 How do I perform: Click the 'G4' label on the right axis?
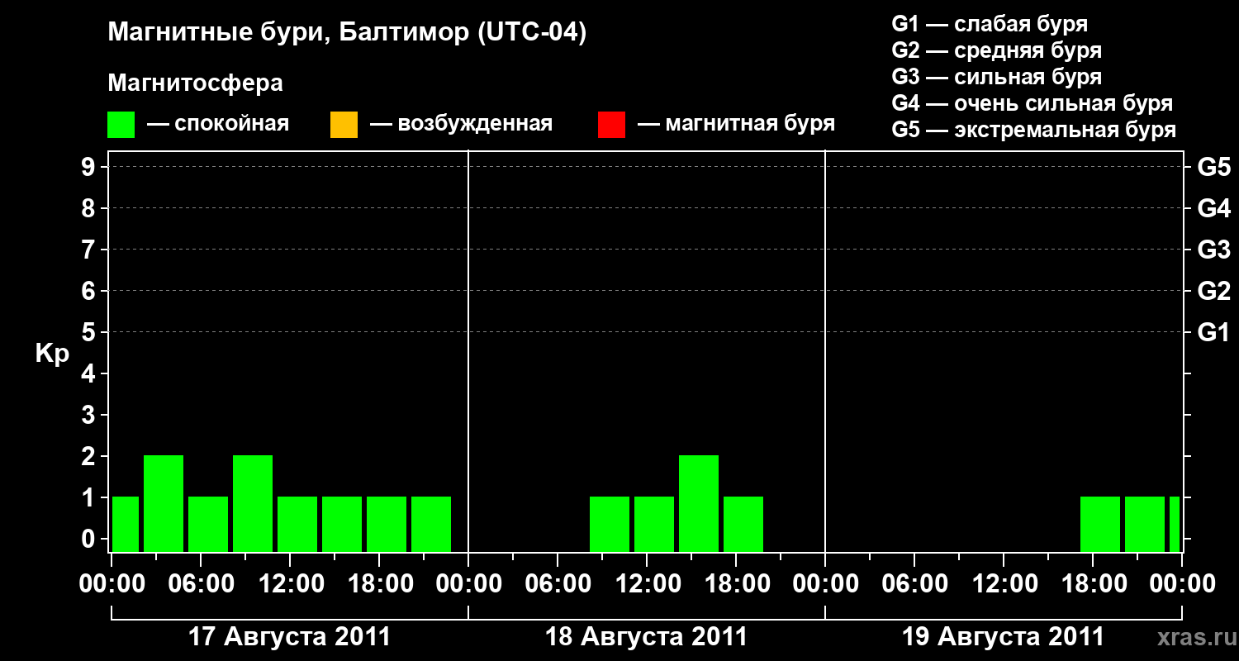pyautogui.click(x=1213, y=208)
